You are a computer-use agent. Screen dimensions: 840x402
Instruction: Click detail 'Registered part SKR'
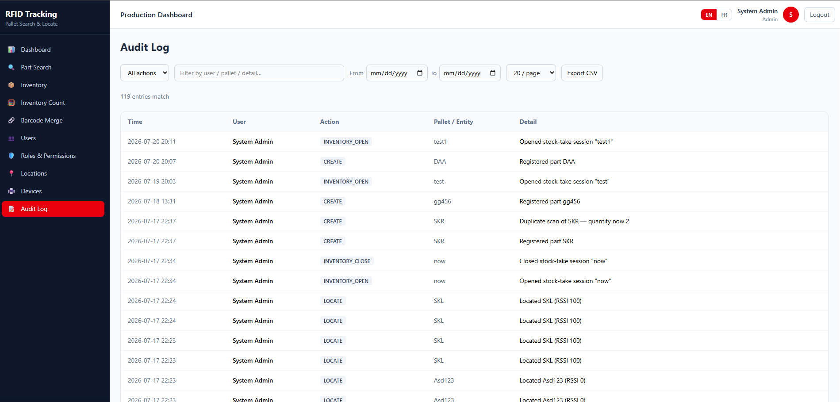click(x=546, y=241)
